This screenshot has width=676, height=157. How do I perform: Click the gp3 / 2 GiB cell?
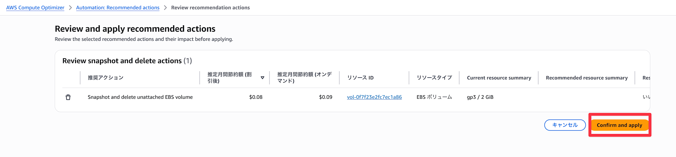480,97
